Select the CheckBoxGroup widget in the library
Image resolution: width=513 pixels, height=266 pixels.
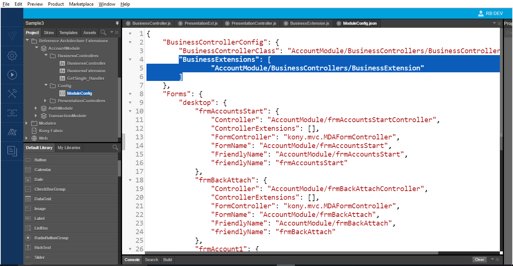click(71, 189)
